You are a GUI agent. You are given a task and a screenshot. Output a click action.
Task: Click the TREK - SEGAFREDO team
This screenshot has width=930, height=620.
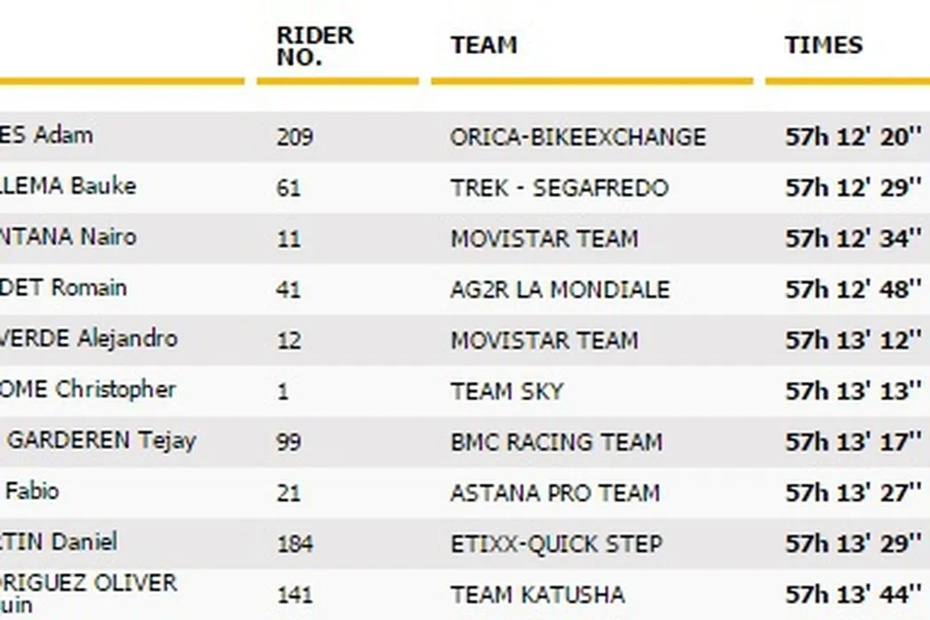(x=559, y=189)
